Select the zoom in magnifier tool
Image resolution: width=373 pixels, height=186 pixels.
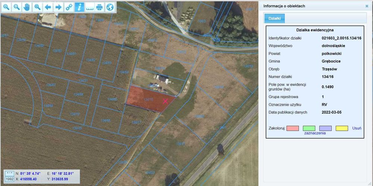coord(6,7)
